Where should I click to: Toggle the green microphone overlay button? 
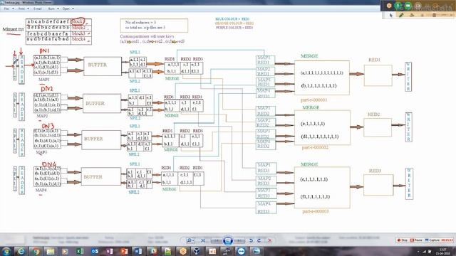click(x=398, y=6)
